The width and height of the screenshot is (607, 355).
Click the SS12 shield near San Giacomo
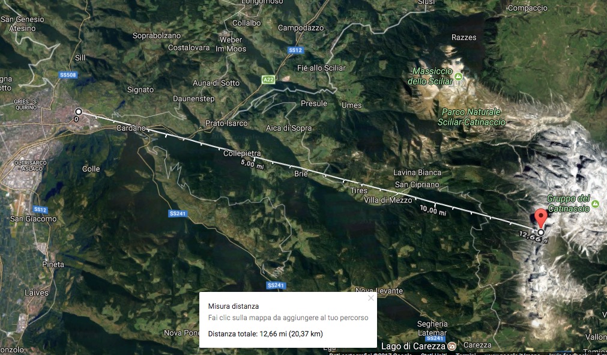pos(40,210)
